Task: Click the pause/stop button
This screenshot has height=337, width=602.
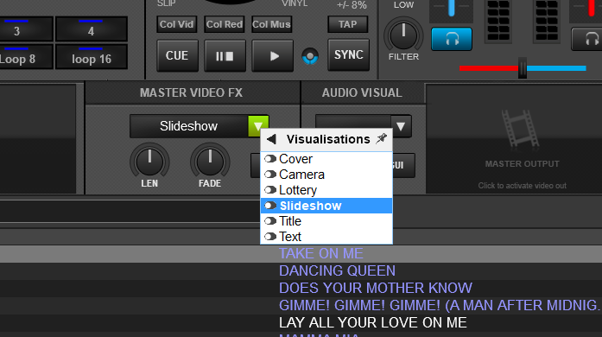Action: coord(225,56)
